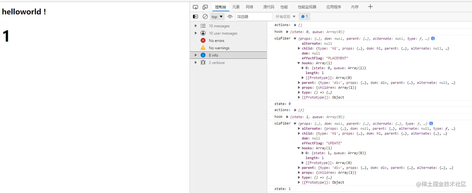472x193 pixels.
Task: Collapse hooks: Array(1) above effectFlag UPDATE's entry 0 state 1
Action: point(299,148)
